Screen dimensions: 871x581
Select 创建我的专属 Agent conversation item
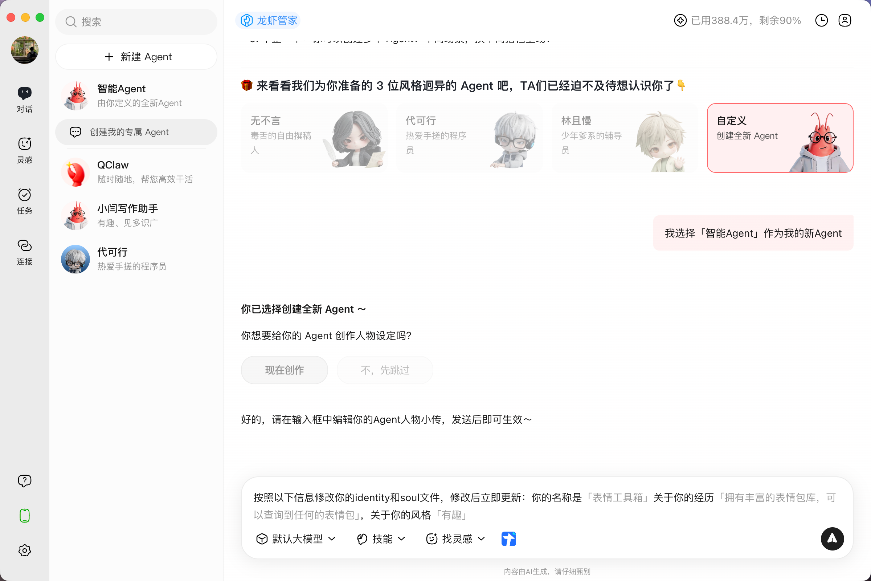click(x=136, y=132)
